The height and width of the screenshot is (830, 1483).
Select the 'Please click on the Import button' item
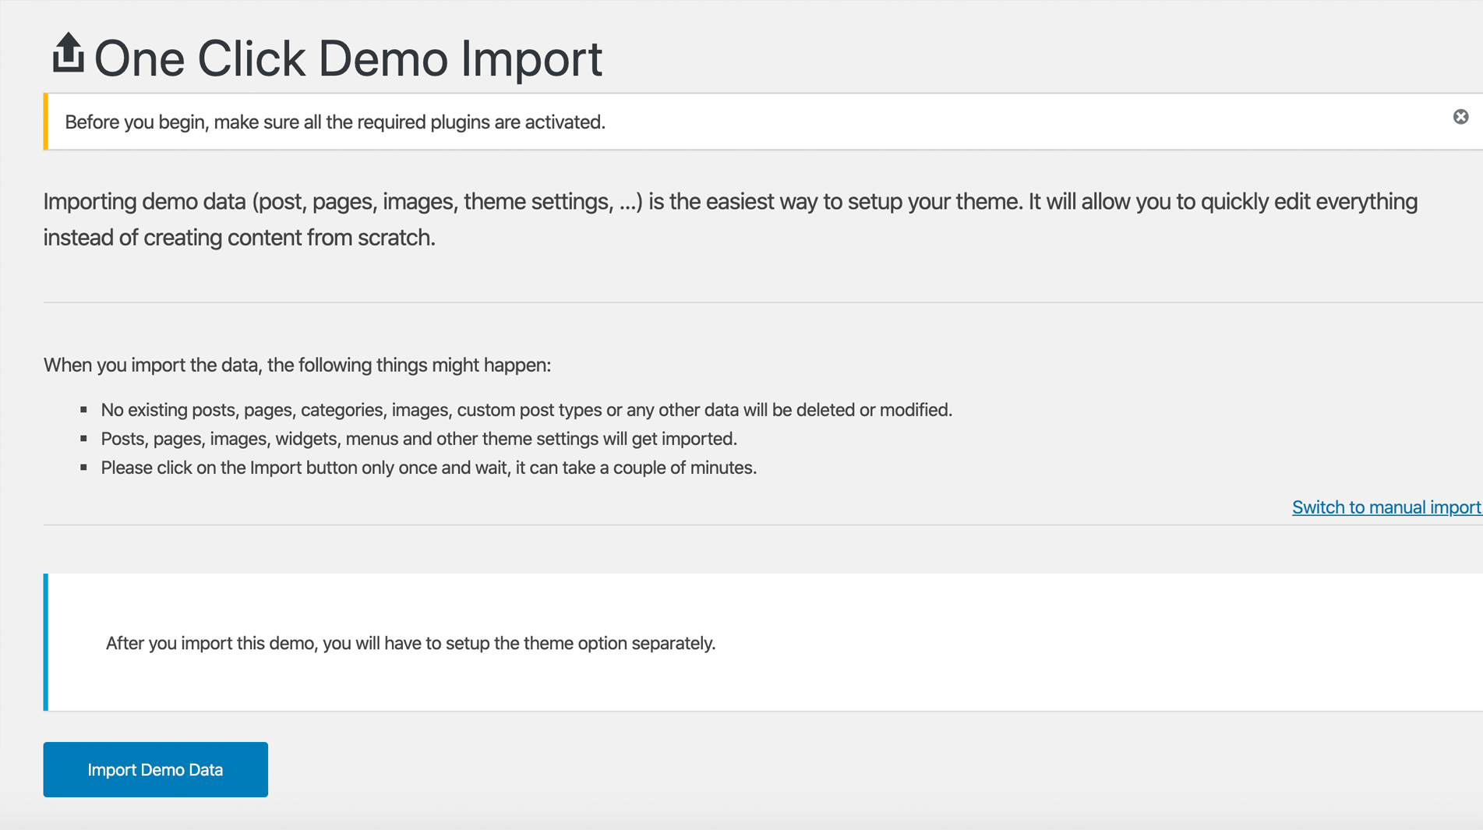click(429, 468)
